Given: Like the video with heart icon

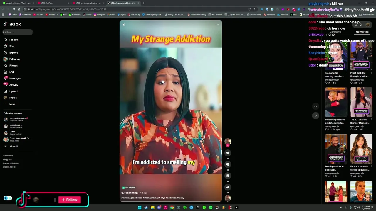Looking at the screenshot, I should 228,153.
